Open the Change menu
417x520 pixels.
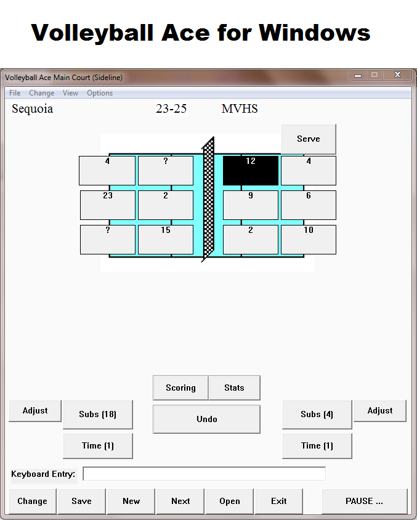[x=41, y=93]
